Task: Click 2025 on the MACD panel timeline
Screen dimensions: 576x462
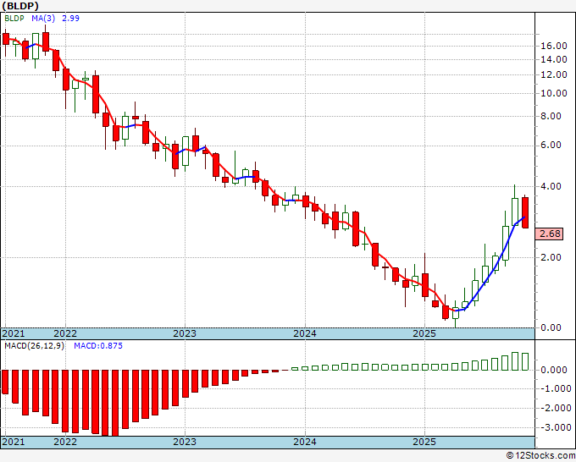Action: [x=424, y=442]
